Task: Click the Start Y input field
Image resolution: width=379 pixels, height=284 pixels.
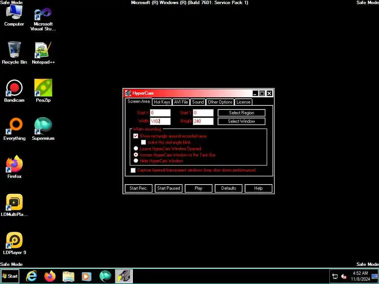Action: point(203,113)
